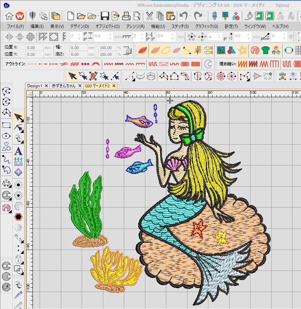
Task: Toggle show needle points dotted icon
Action: point(187,50)
